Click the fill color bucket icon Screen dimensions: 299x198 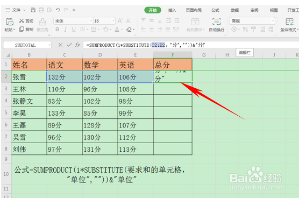pos(105,30)
